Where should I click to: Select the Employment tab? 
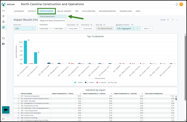click(46, 11)
